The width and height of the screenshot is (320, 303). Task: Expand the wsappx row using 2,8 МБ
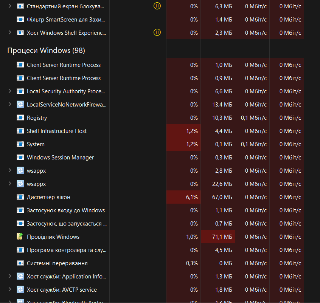(x=10, y=170)
